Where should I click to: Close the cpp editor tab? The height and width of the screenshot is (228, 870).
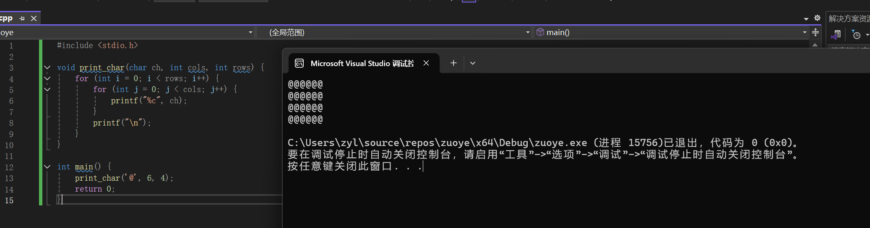(x=34, y=18)
